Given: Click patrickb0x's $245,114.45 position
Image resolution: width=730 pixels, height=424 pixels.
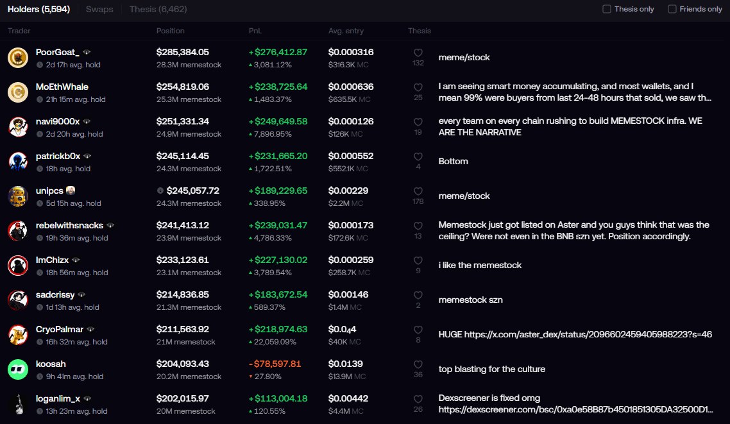Looking at the screenshot, I should click(182, 156).
